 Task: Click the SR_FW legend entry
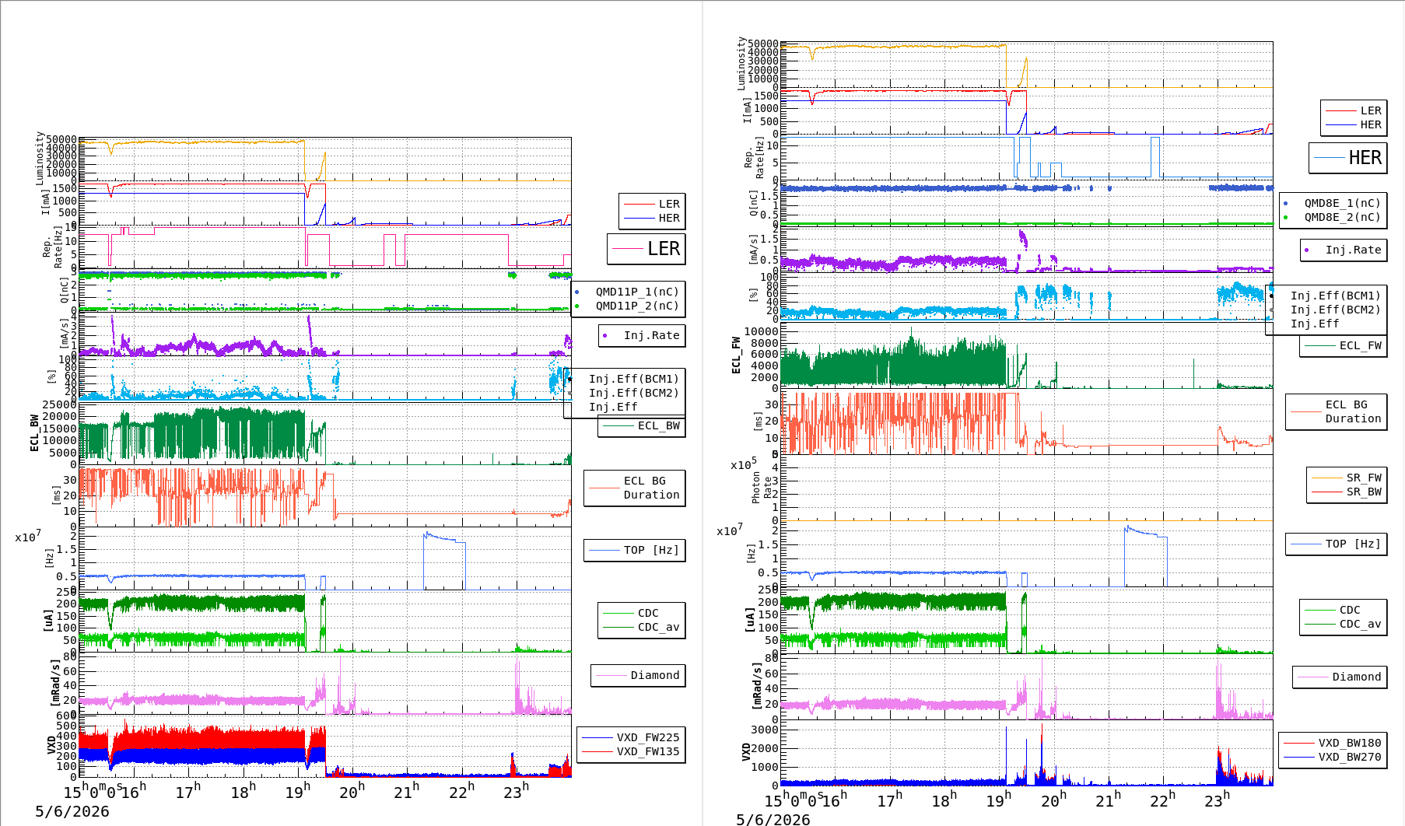[x=1347, y=478]
